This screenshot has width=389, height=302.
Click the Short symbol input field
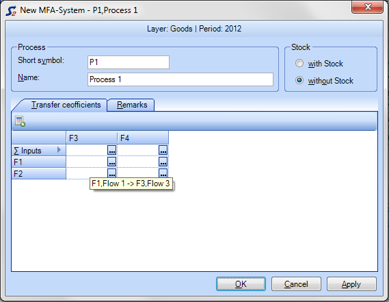pyautogui.click(x=129, y=62)
